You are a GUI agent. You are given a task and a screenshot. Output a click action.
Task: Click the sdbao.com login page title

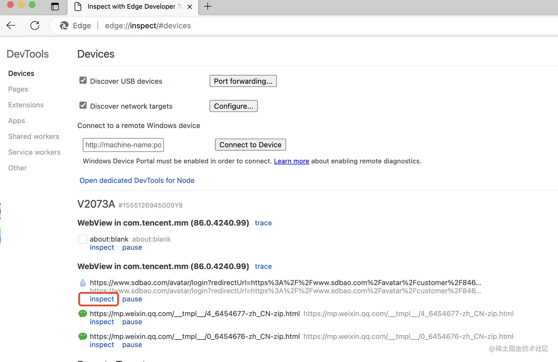pos(285,283)
